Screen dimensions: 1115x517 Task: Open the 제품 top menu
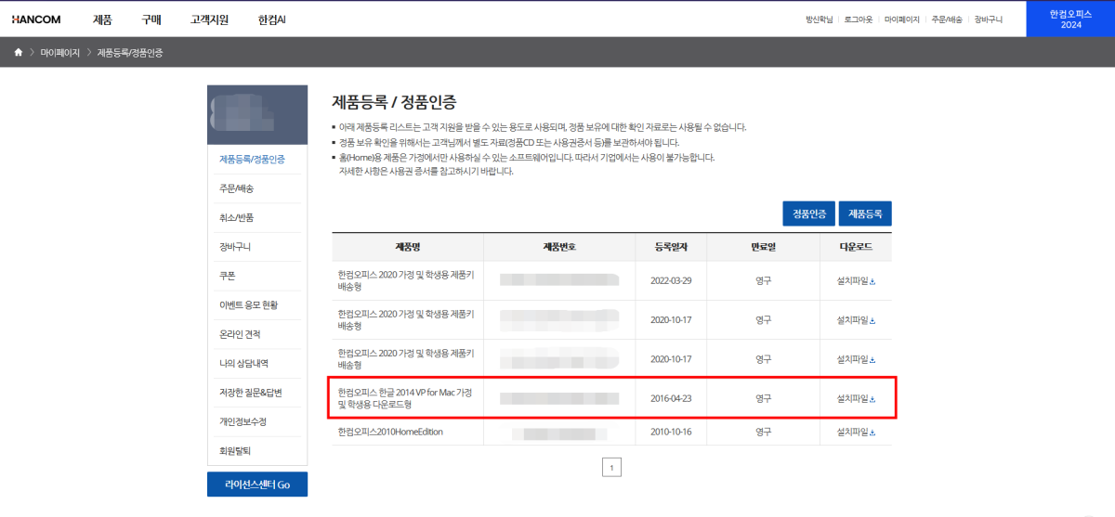pos(103,19)
